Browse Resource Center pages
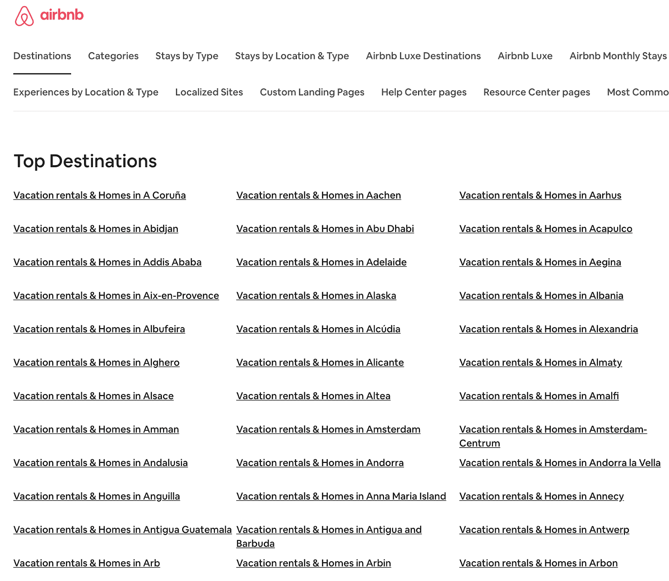The height and width of the screenshot is (581, 669). 536,92
